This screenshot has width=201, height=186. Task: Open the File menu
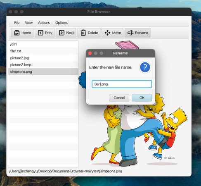coord(17,23)
